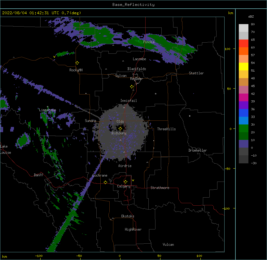Click the Sylvan town label

click(x=121, y=76)
